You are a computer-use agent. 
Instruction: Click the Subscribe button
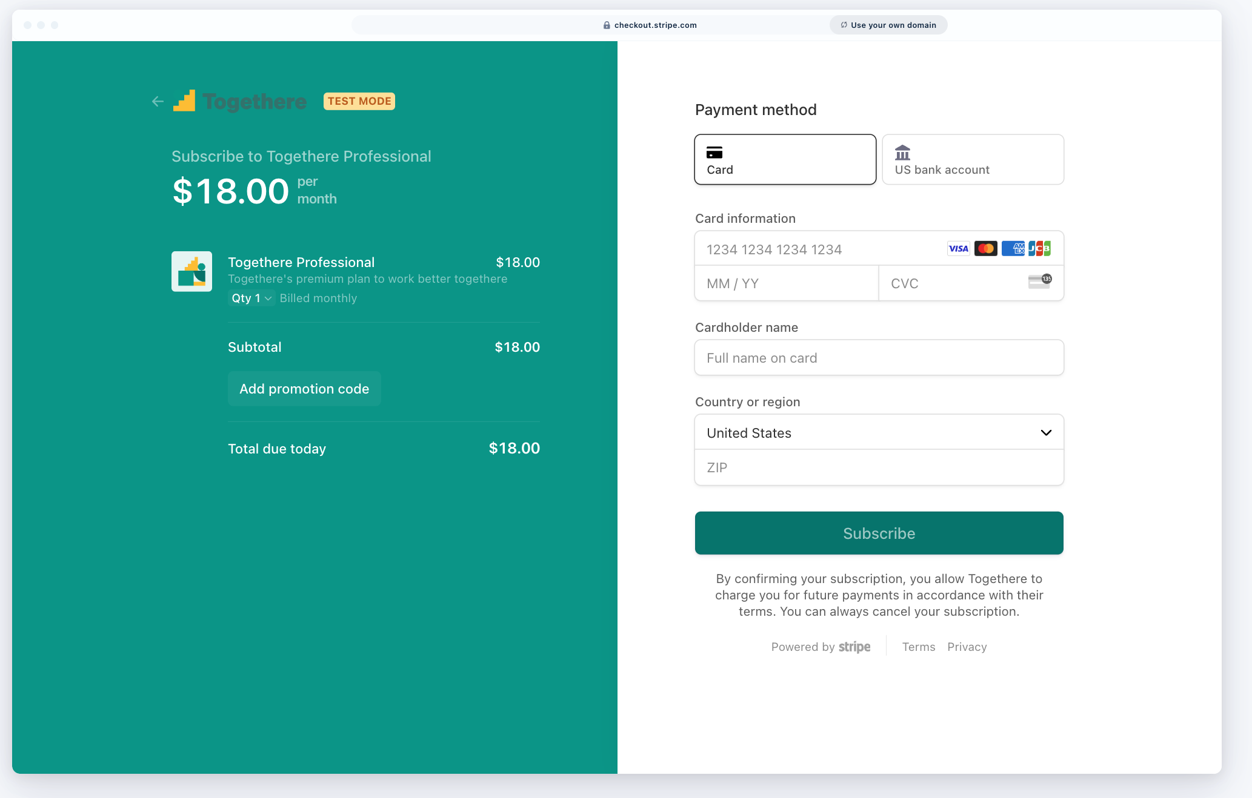(879, 533)
